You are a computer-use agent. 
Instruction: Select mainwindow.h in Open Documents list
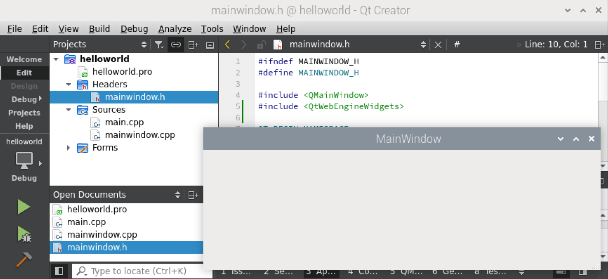(127, 247)
